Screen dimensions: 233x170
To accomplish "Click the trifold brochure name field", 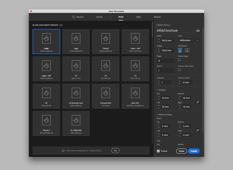I will (x=175, y=31).
